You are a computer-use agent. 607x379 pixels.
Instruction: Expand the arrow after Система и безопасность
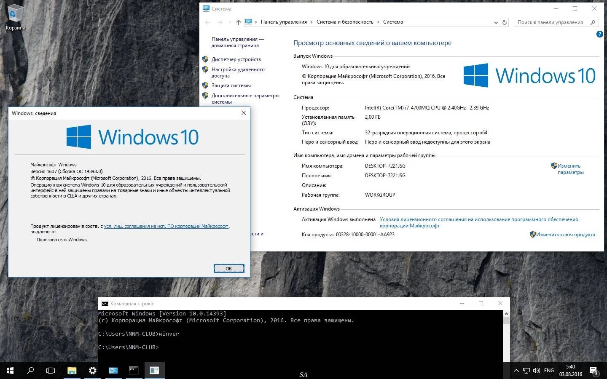[x=378, y=22]
